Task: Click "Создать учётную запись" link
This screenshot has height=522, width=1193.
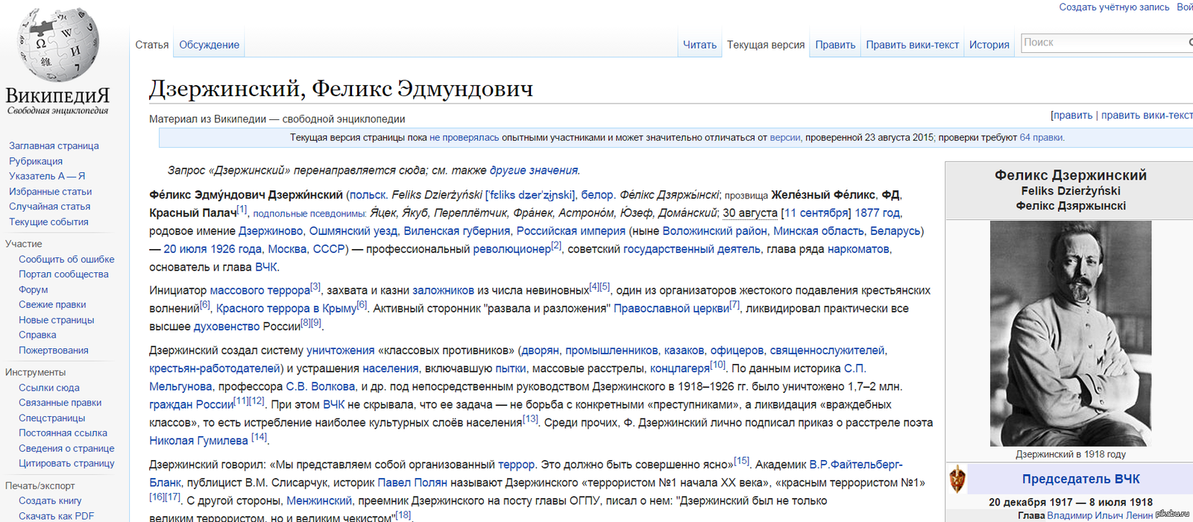Action: tap(1114, 7)
